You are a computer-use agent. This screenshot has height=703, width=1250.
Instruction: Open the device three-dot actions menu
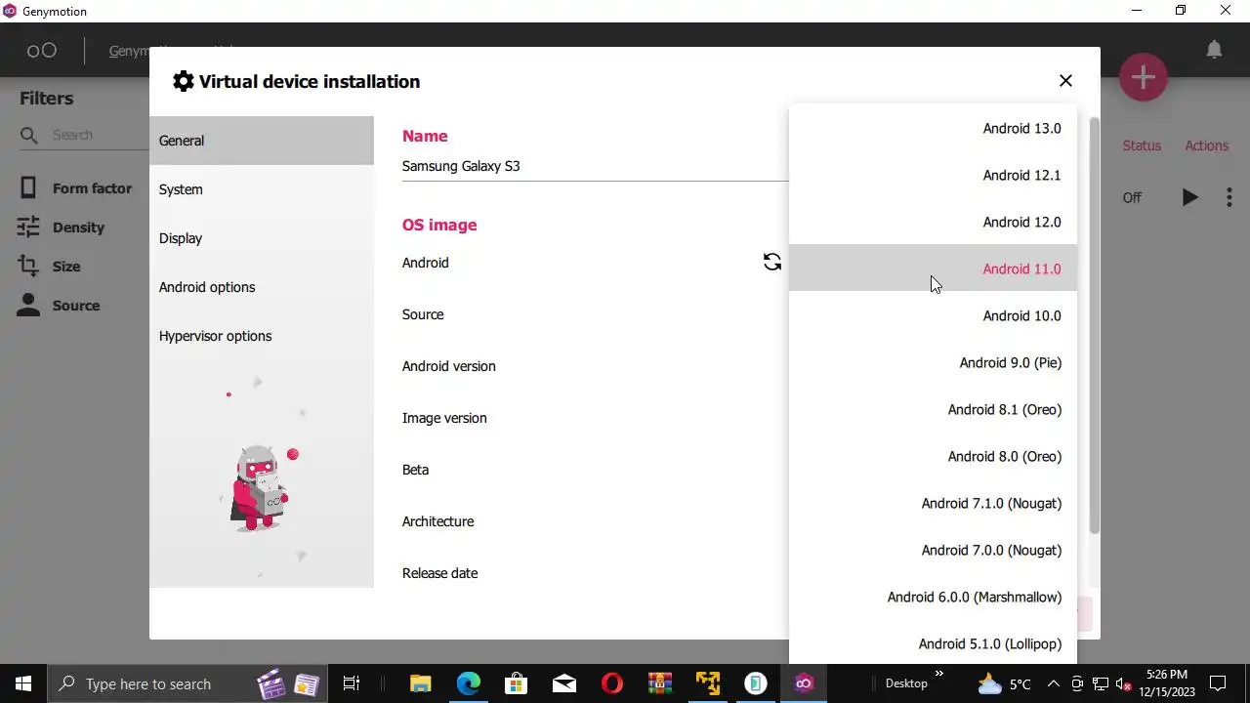point(1229,197)
